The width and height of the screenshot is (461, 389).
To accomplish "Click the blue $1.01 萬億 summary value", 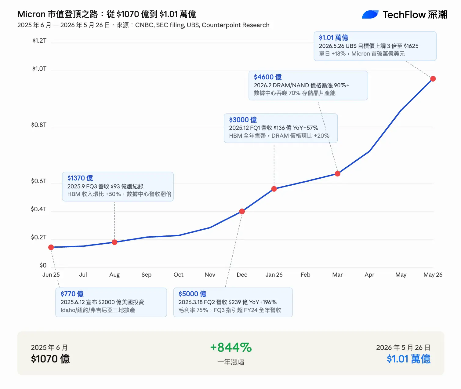I will [x=408, y=359].
